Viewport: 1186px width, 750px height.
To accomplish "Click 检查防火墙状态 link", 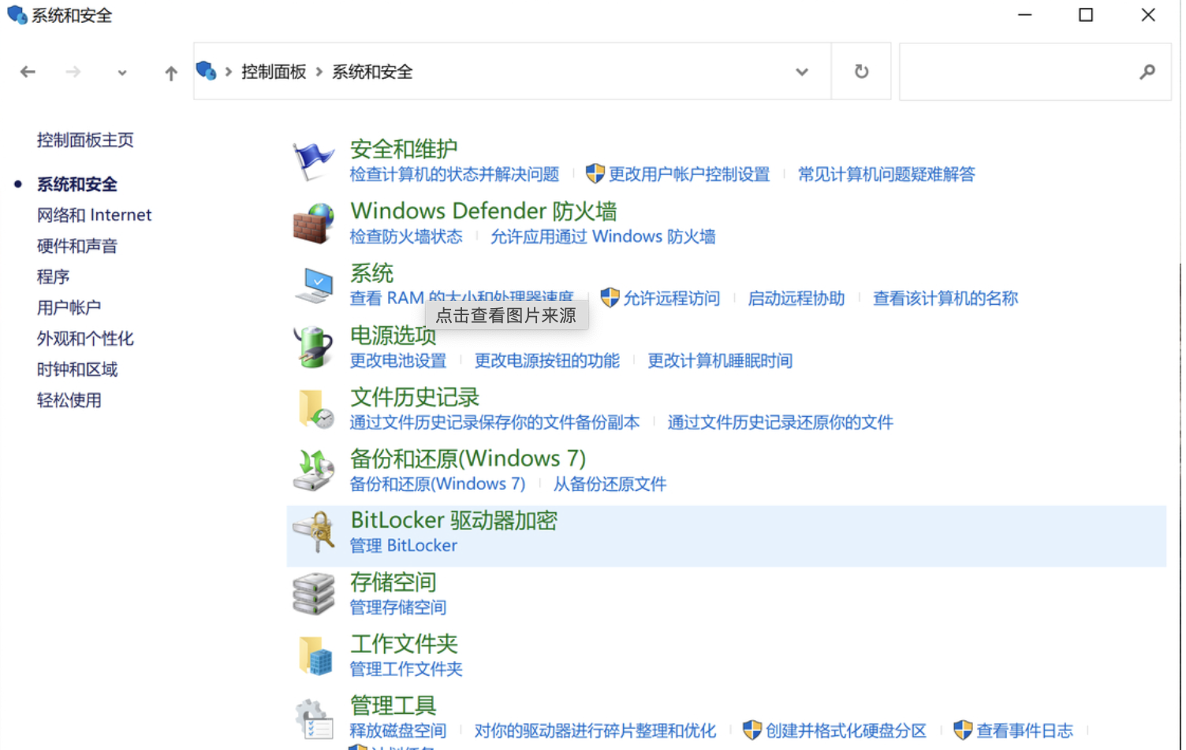I will (406, 236).
